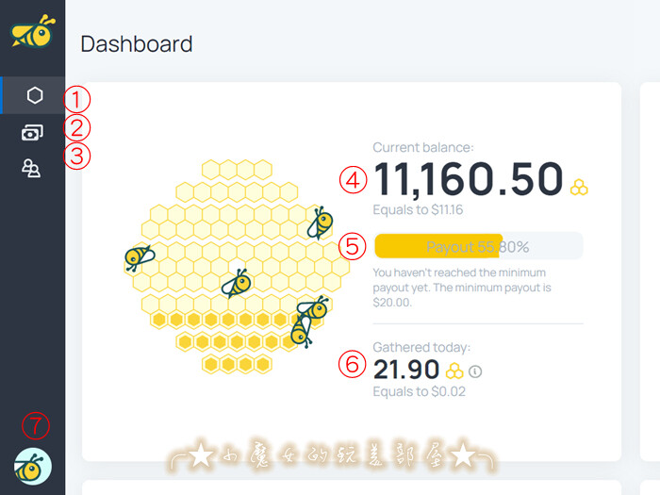The width and height of the screenshot is (660, 495).
Task: Click the minimum payout $20.00 notice
Action: [462, 288]
